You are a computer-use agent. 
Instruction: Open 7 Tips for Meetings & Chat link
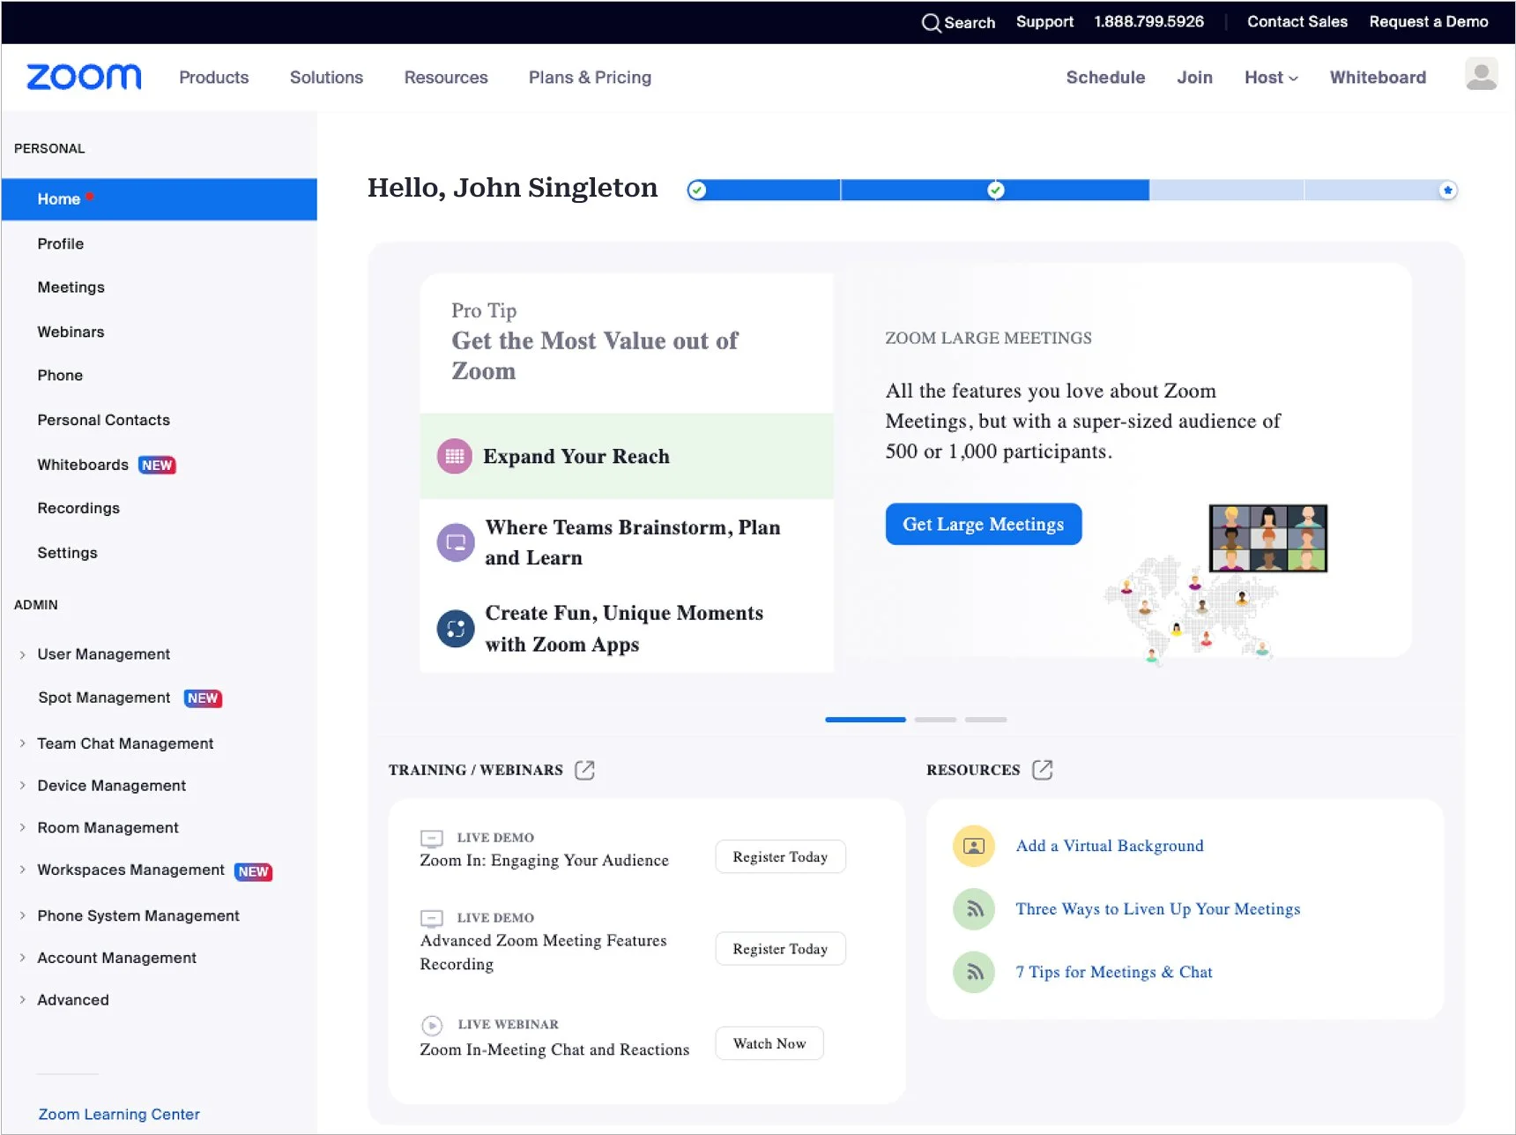[1114, 972]
